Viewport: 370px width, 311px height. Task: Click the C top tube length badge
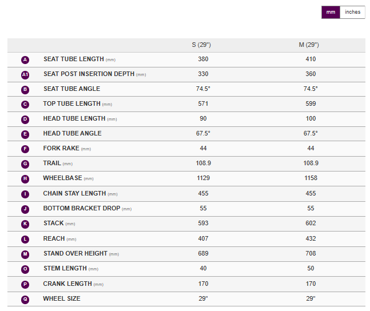coord(25,104)
